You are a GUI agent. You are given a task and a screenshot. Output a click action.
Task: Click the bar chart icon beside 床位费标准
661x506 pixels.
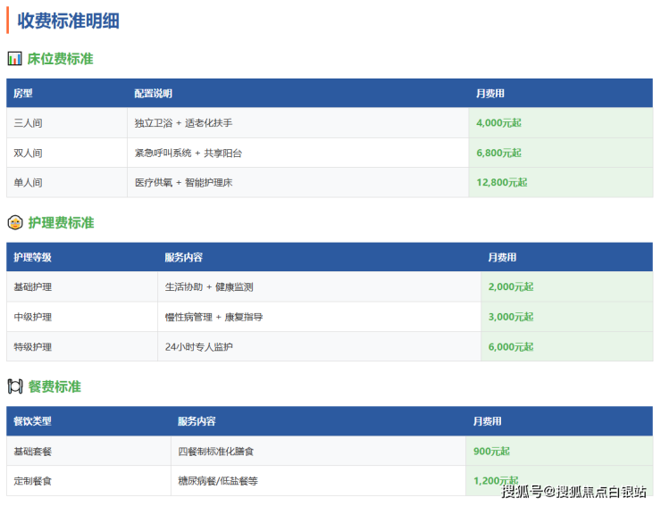click(14, 59)
